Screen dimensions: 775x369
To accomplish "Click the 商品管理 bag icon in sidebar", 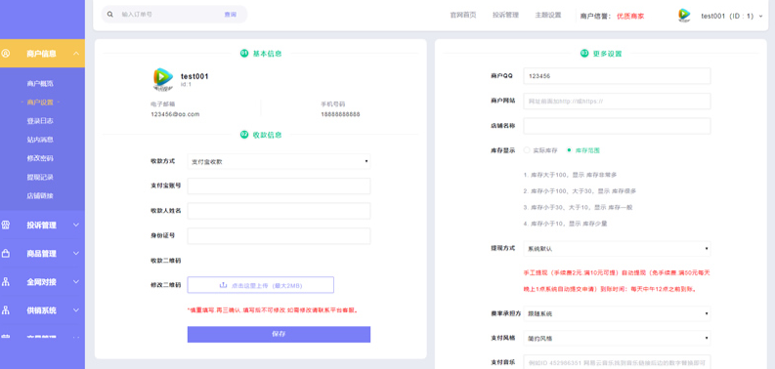I will (6, 254).
